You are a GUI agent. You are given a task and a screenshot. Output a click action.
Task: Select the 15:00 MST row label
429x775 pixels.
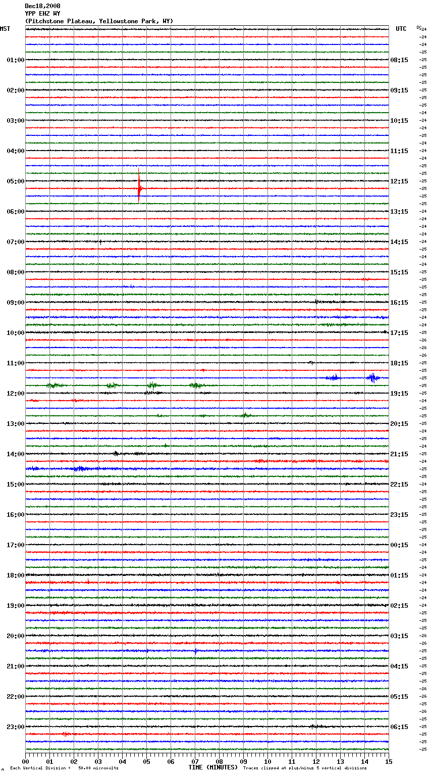16,485
